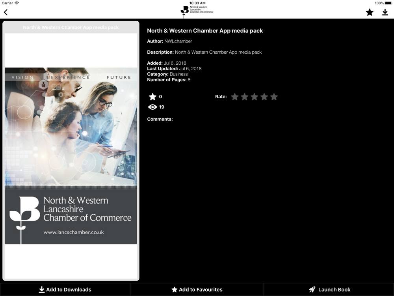394x296 pixels.
Task: Rate the book one star
Action: coord(235,97)
